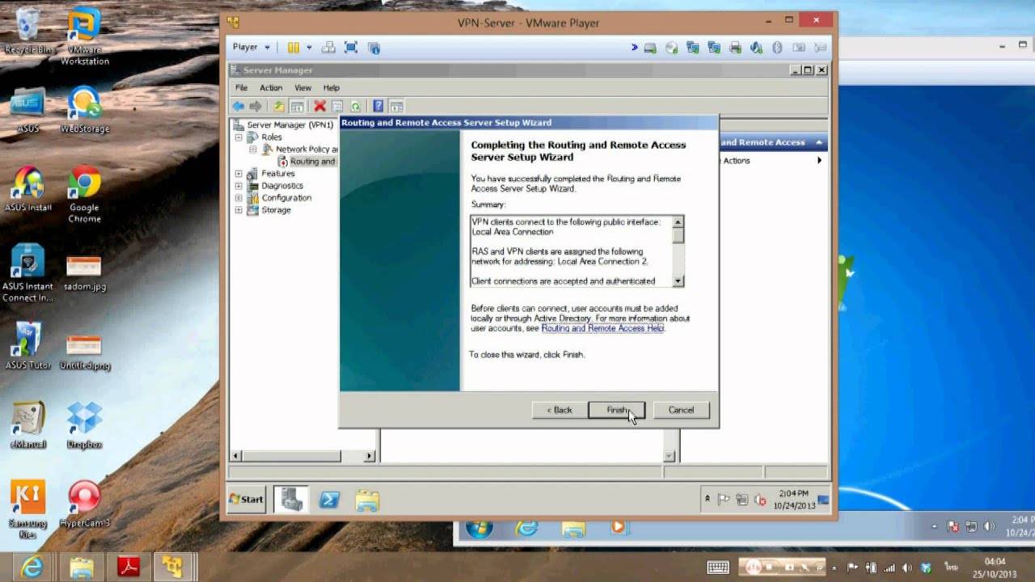Screen dimensions: 1035x582
Task: Click the blue Help question mark icon
Action: (378, 106)
